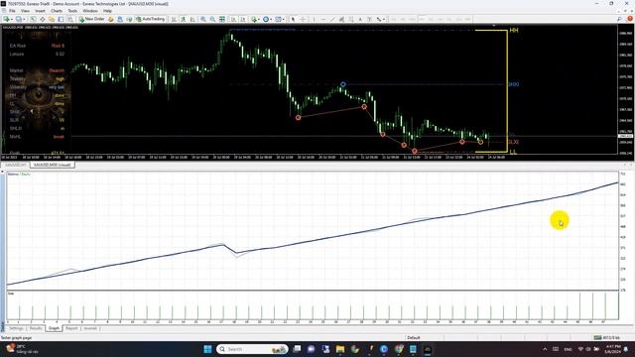Viewport: 635px width, 357px height.
Task: Open the tester Results tab
Action: pyautogui.click(x=36, y=328)
